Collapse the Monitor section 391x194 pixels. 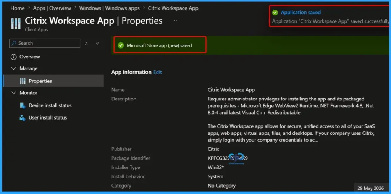click(x=13, y=93)
